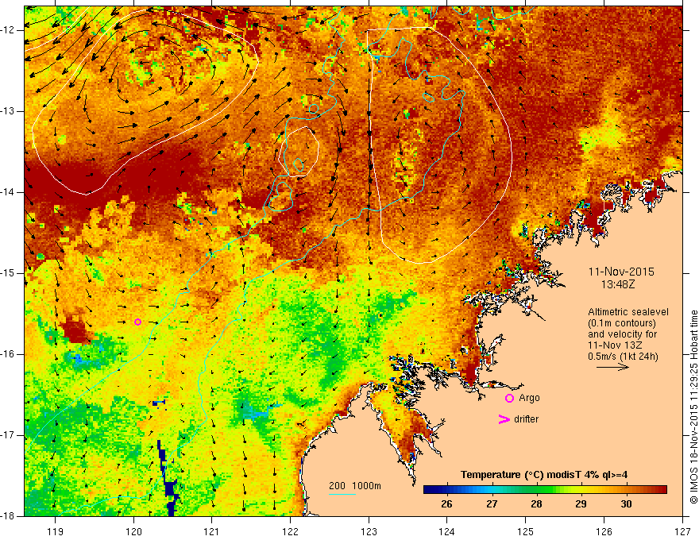699x540 pixels.
Task: Click the '11-Nov-2015' date label
Action: click(621, 272)
